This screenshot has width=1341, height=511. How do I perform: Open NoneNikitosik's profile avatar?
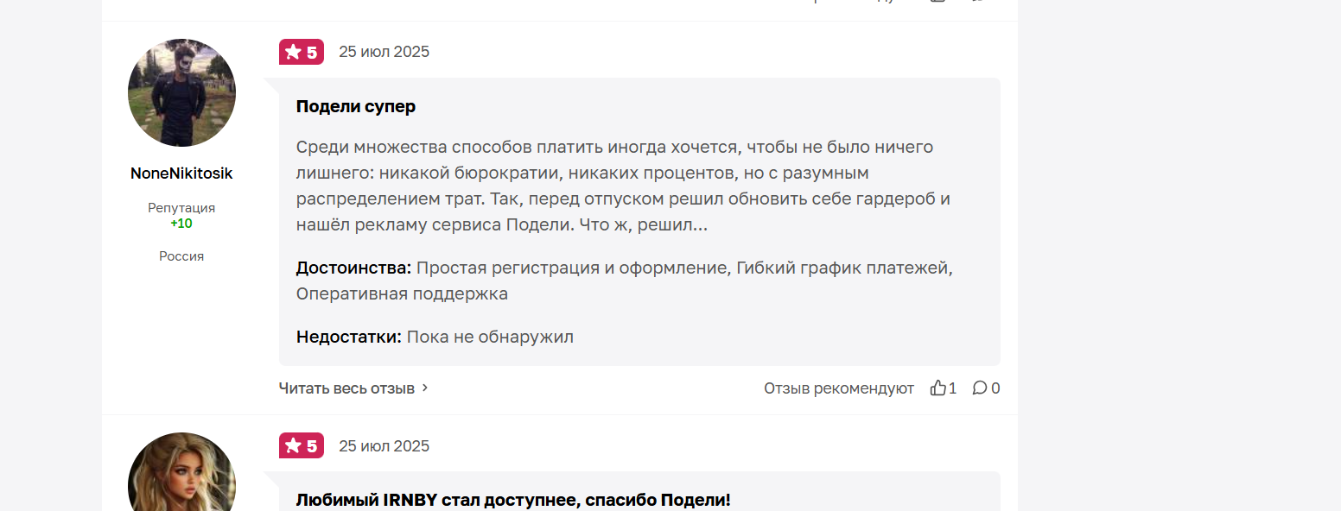pos(181,92)
